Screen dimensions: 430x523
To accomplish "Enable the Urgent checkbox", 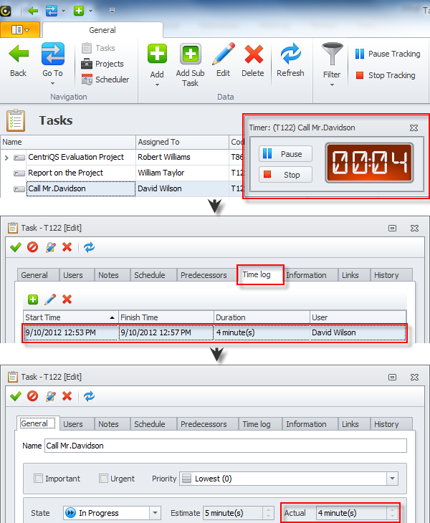I will pyautogui.click(x=103, y=479).
